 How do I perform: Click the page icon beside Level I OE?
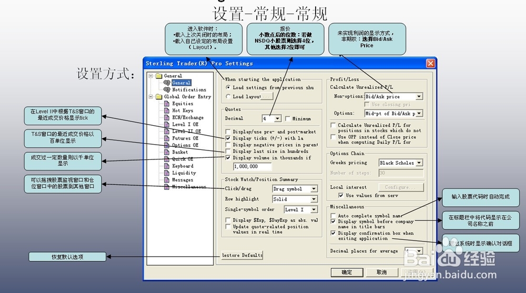(x=166, y=124)
